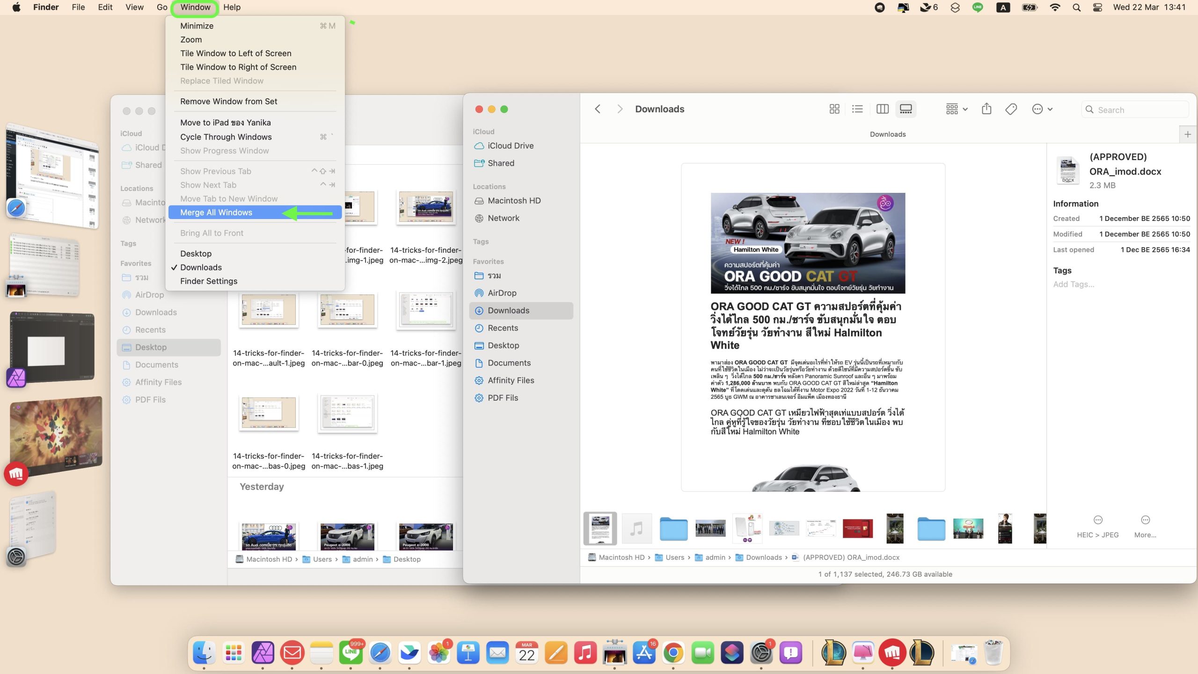
Task: Click the Share toolbar icon
Action: (x=986, y=109)
